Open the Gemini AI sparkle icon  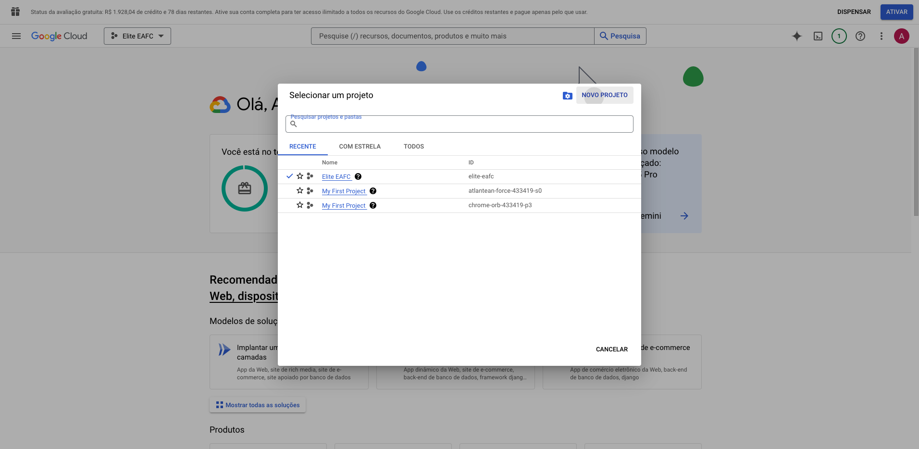797,36
